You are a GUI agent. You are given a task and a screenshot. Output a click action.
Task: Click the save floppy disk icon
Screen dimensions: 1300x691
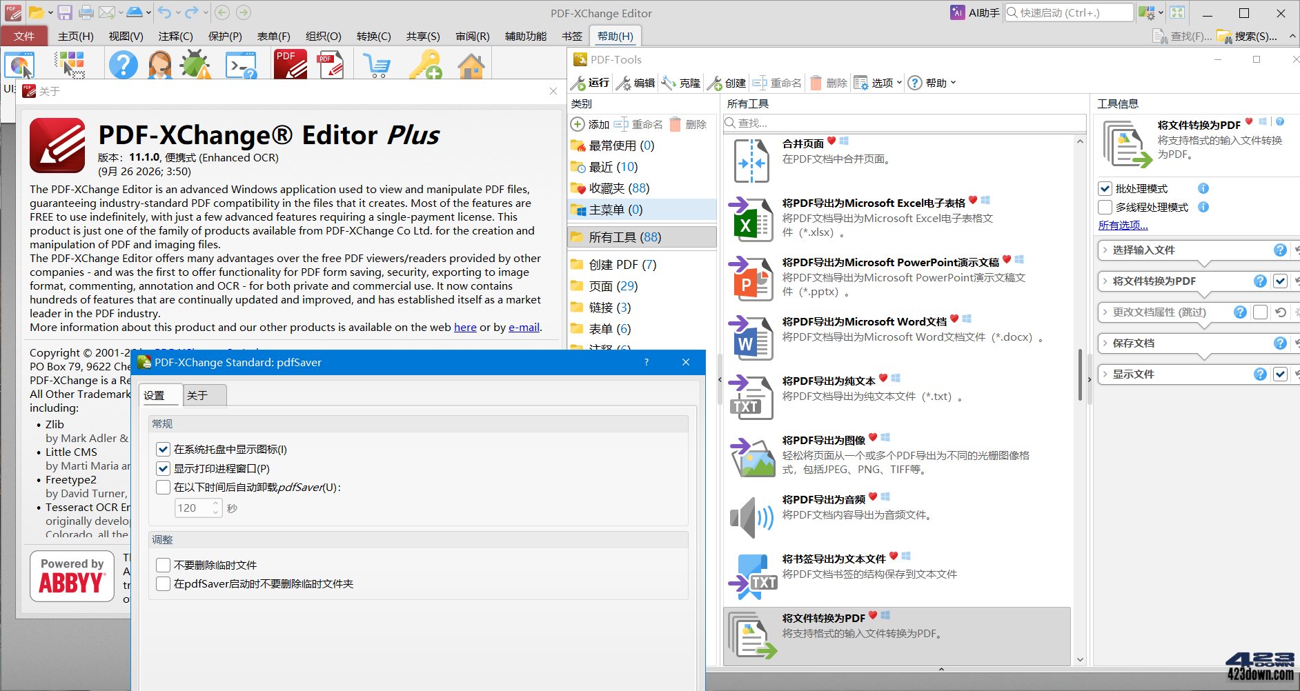65,12
